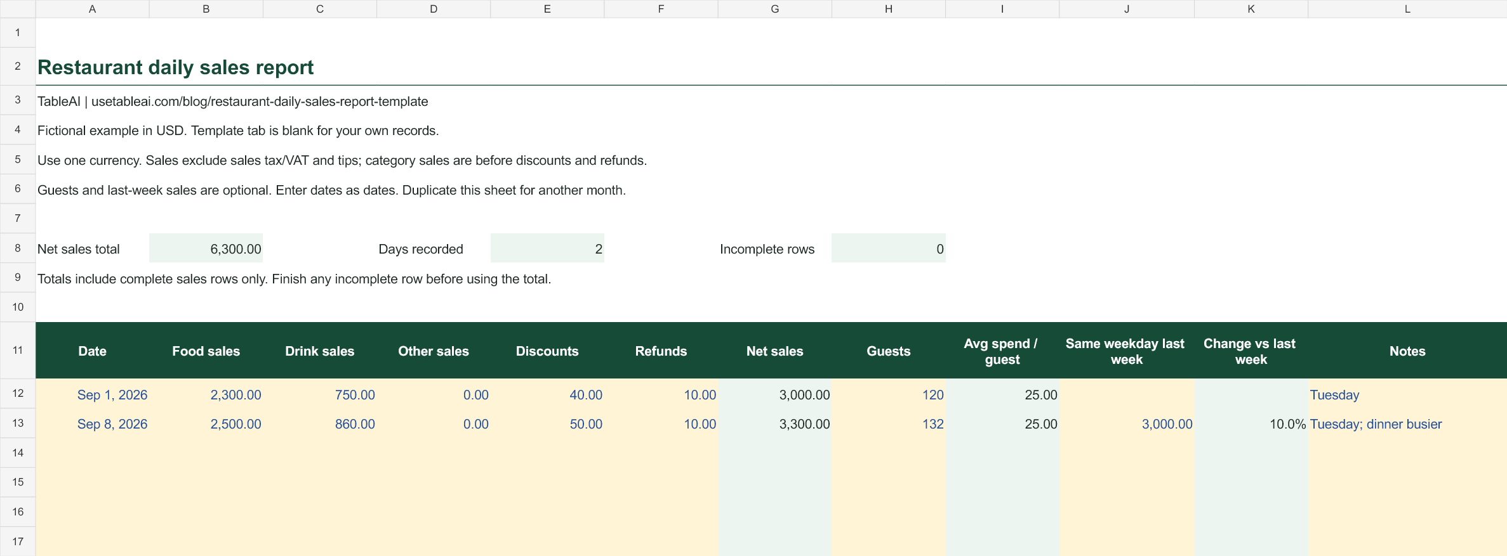The width and height of the screenshot is (1507, 556).
Task: Click the 'Food sales' table header
Action: [x=206, y=351]
